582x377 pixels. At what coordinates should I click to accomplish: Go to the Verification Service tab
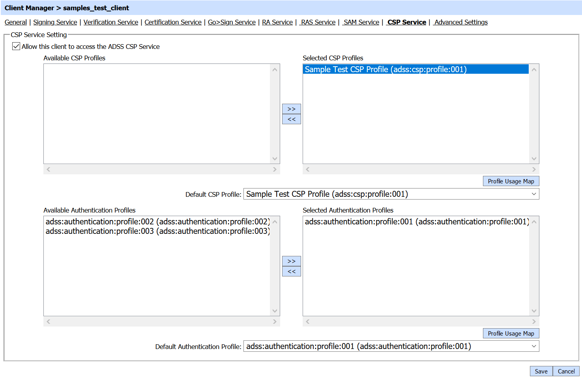111,22
